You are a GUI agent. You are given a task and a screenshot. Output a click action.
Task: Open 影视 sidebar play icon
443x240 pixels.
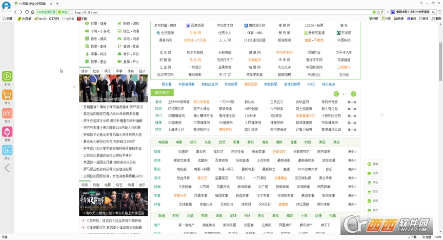pos(7,76)
